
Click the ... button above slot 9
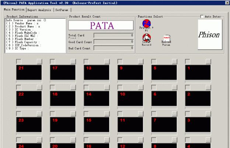coord(141,61)
